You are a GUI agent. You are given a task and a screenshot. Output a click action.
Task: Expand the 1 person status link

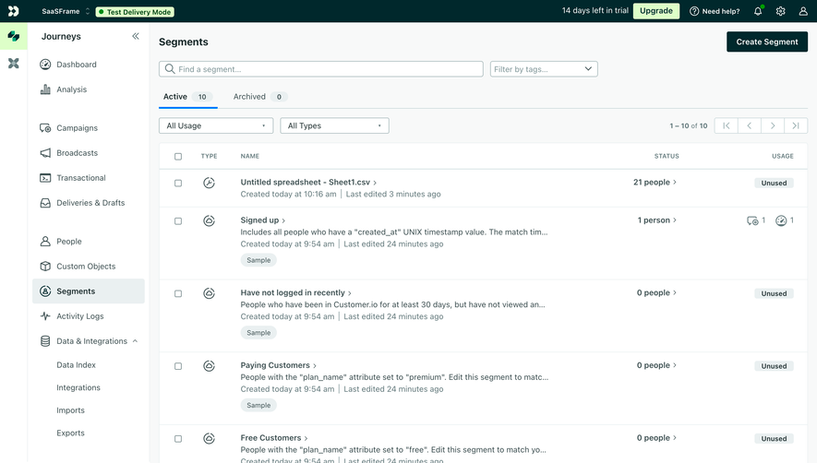point(657,220)
